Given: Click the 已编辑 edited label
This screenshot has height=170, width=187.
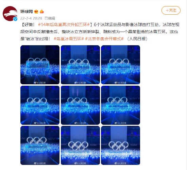Looking at the screenshot, I should pos(50,18).
